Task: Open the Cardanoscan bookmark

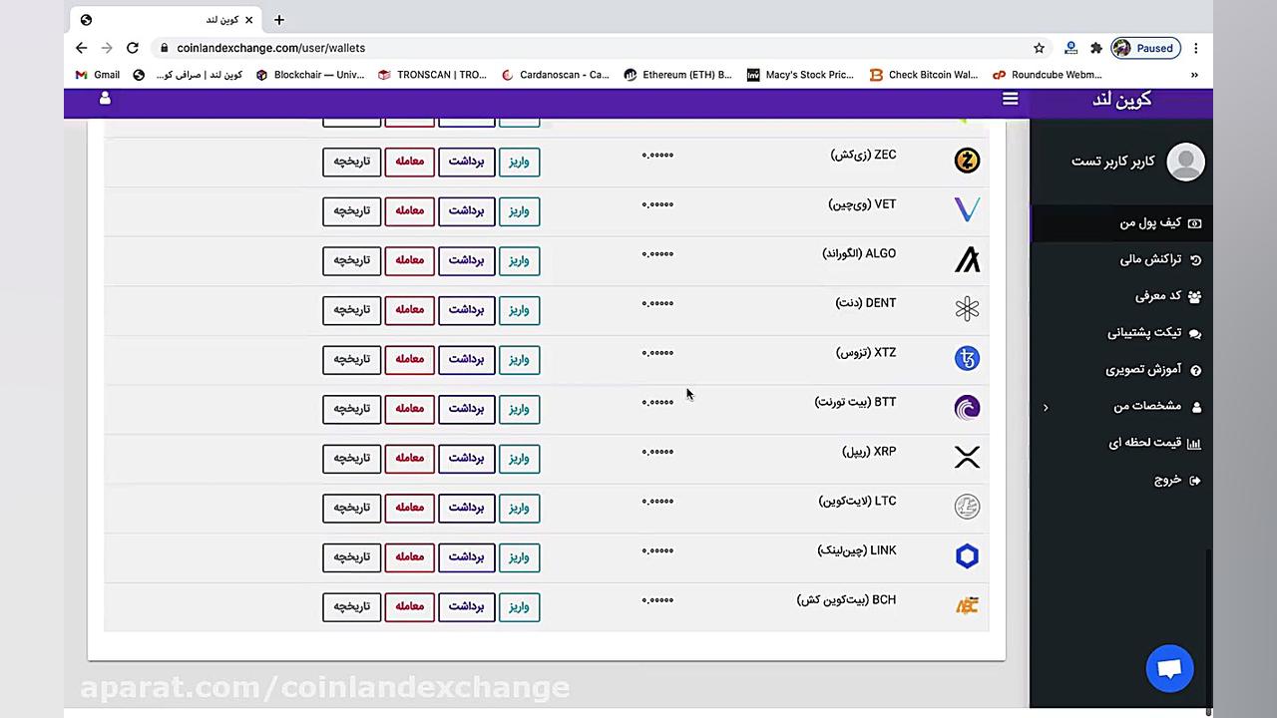Action: (x=555, y=75)
